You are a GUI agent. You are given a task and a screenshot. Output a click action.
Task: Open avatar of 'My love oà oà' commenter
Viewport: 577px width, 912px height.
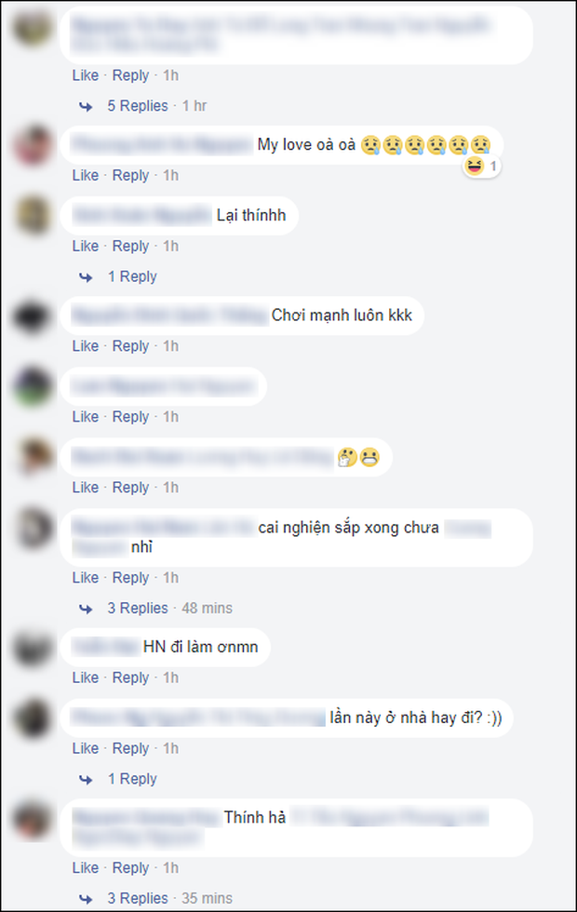pyautogui.click(x=33, y=145)
